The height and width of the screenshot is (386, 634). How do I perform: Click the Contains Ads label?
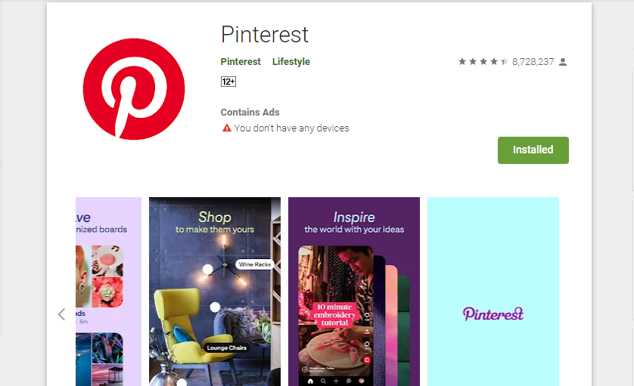[250, 113]
